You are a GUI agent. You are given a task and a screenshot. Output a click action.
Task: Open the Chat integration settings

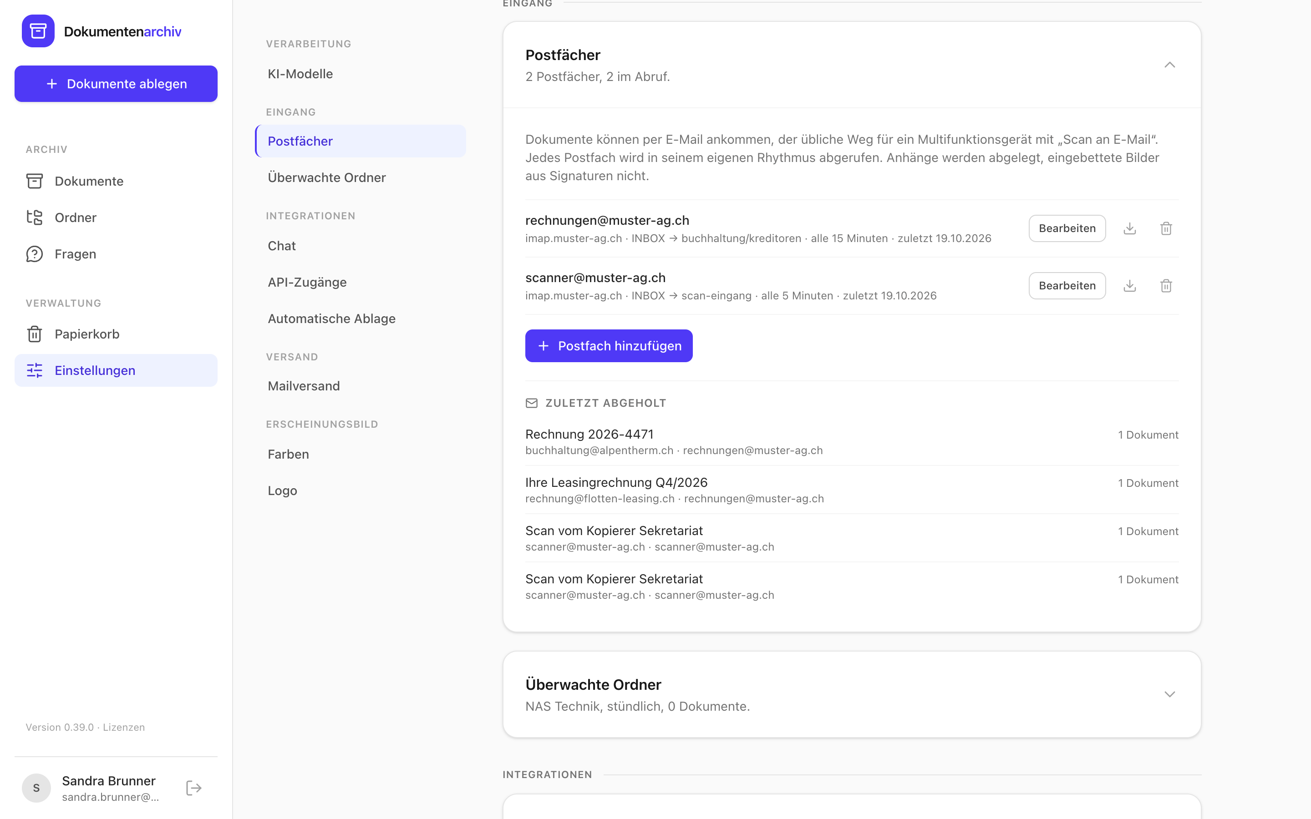click(360, 246)
